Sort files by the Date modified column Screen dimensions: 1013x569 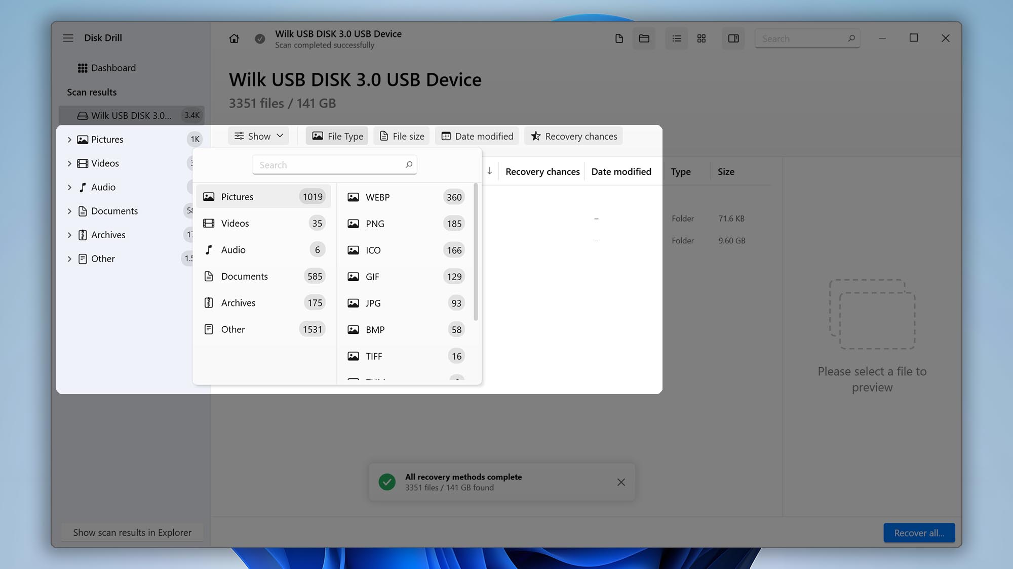point(621,171)
